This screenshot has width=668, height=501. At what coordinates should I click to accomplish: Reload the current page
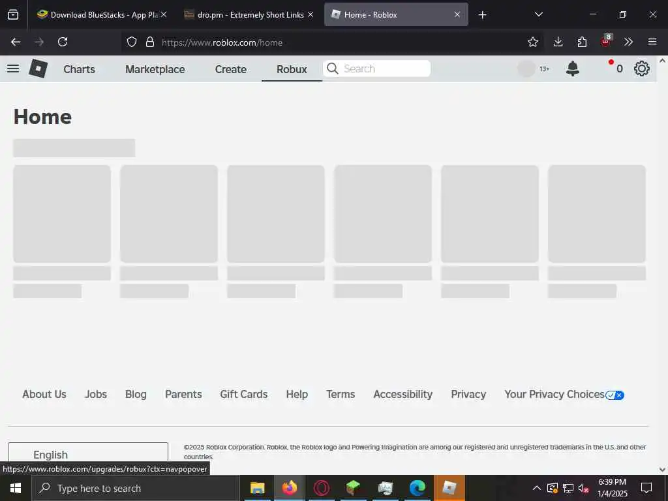[x=63, y=42]
